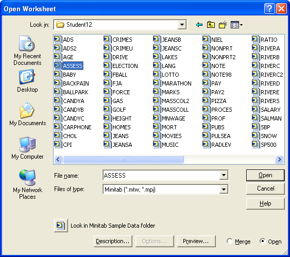Select file named CARPHONE
The image size is (290, 257).
pos(77,127)
